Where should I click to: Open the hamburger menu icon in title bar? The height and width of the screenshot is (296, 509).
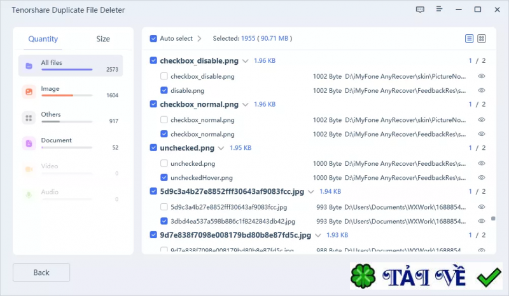coord(439,9)
